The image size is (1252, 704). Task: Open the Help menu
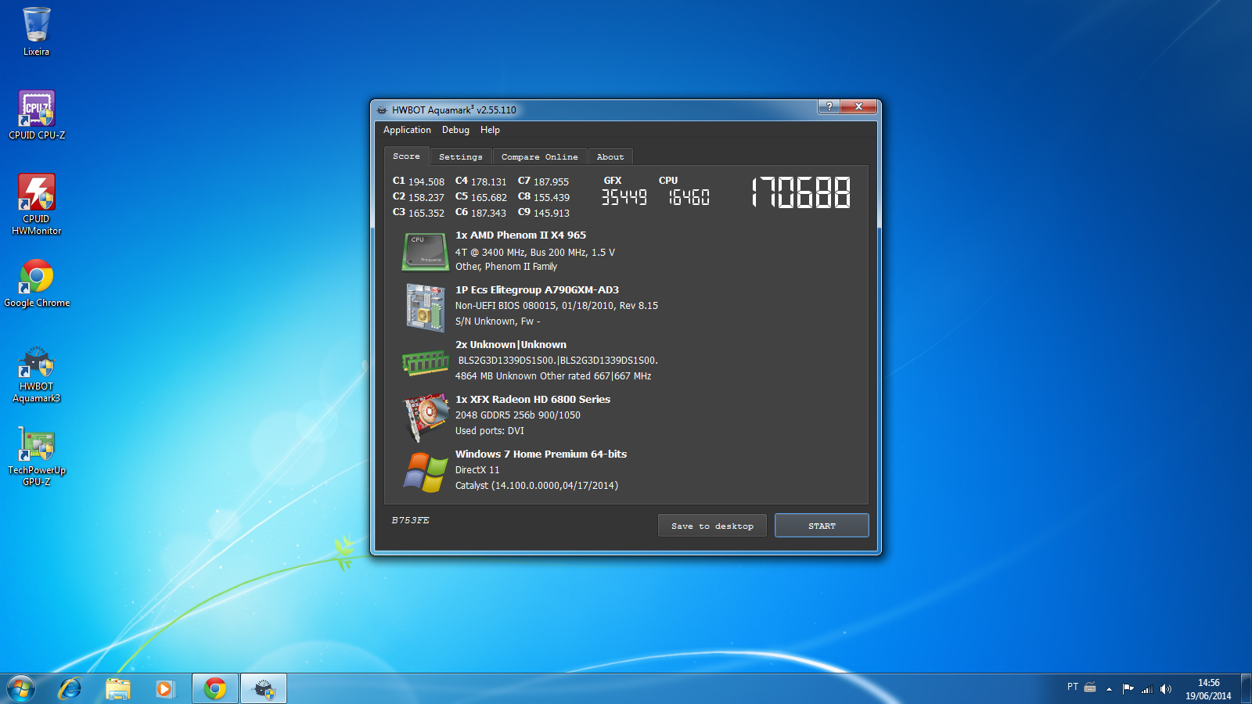coord(490,130)
